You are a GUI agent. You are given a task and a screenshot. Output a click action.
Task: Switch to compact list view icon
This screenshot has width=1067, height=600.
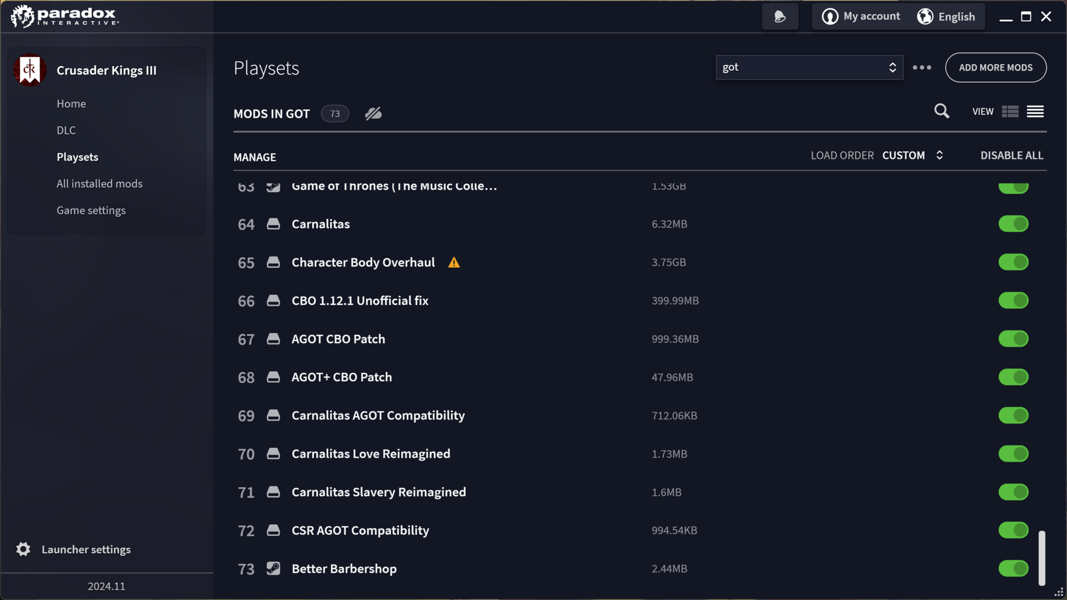pyautogui.click(x=1035, y=112)
